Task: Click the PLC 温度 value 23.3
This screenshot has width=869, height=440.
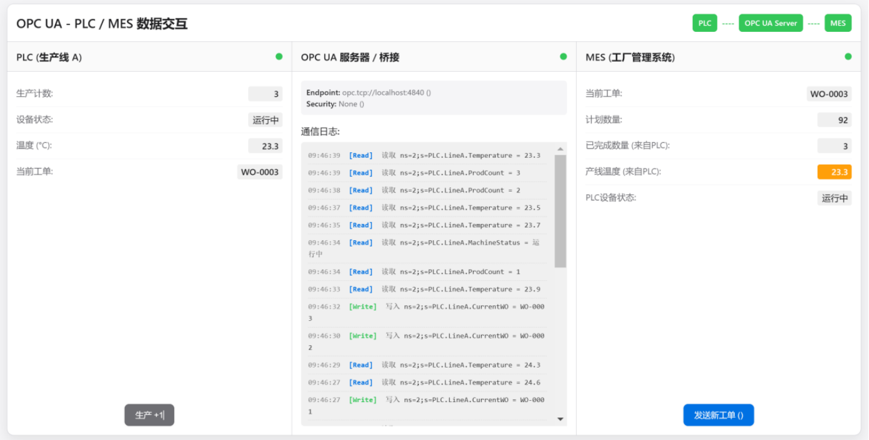Action: pos(266,146)
